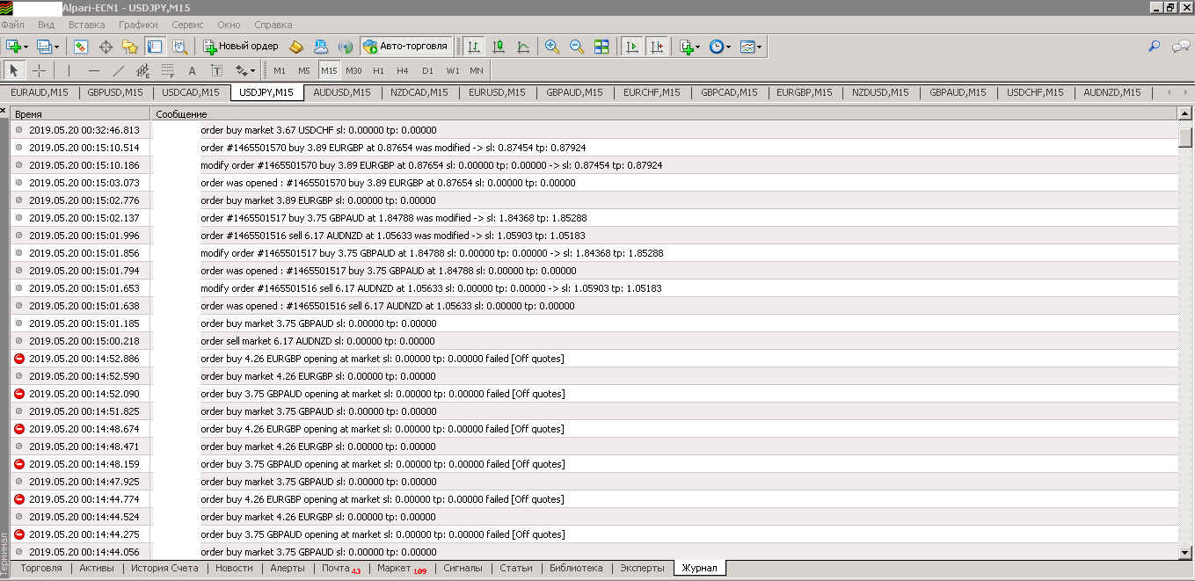Viewport: 1195px width, 581px height.
Task: Toggle Авто-торговля on or off
Action: click(405, 46)
